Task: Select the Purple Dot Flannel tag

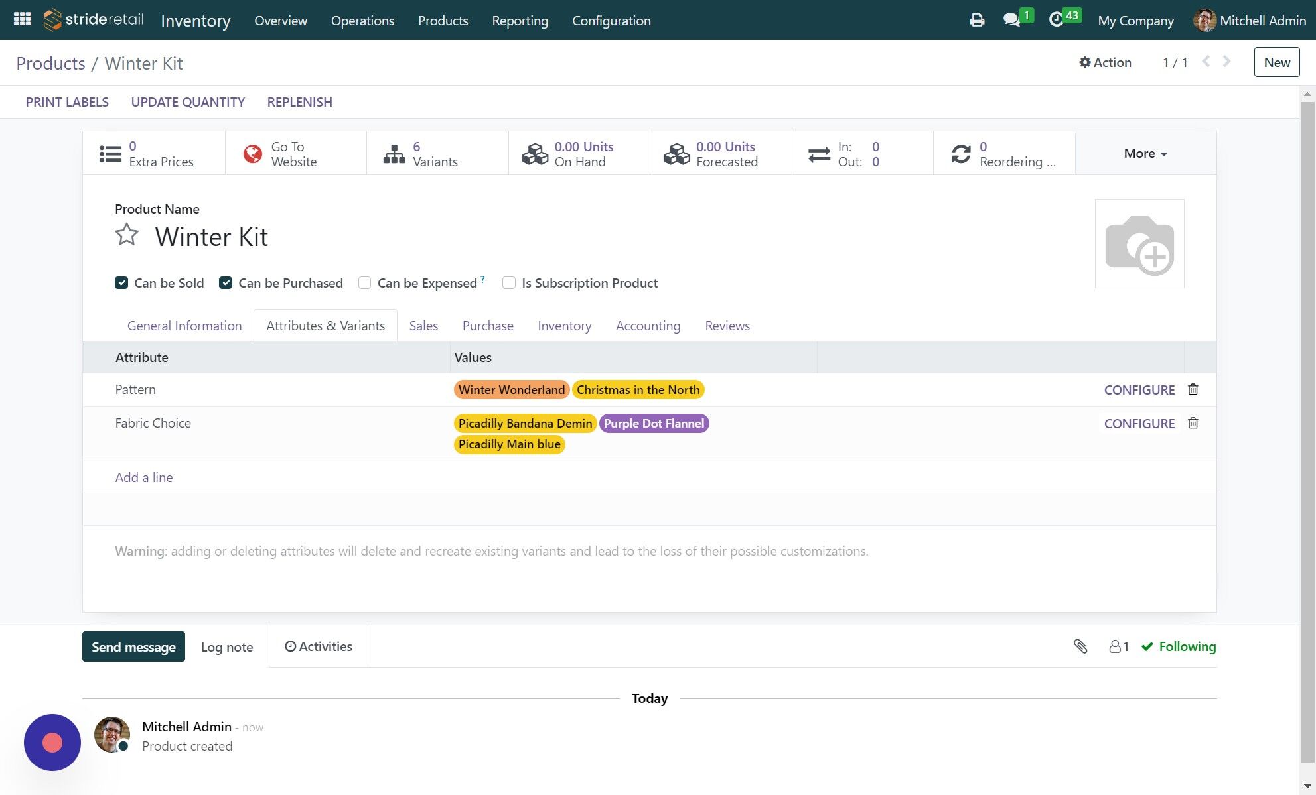Action: [x=654, y=424]
